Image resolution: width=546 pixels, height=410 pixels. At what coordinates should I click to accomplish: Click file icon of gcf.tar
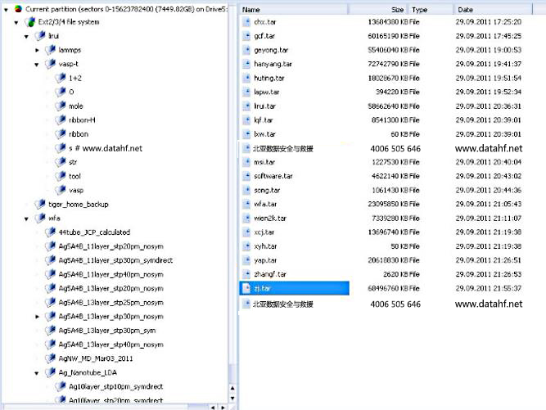[x=246, y=36]
